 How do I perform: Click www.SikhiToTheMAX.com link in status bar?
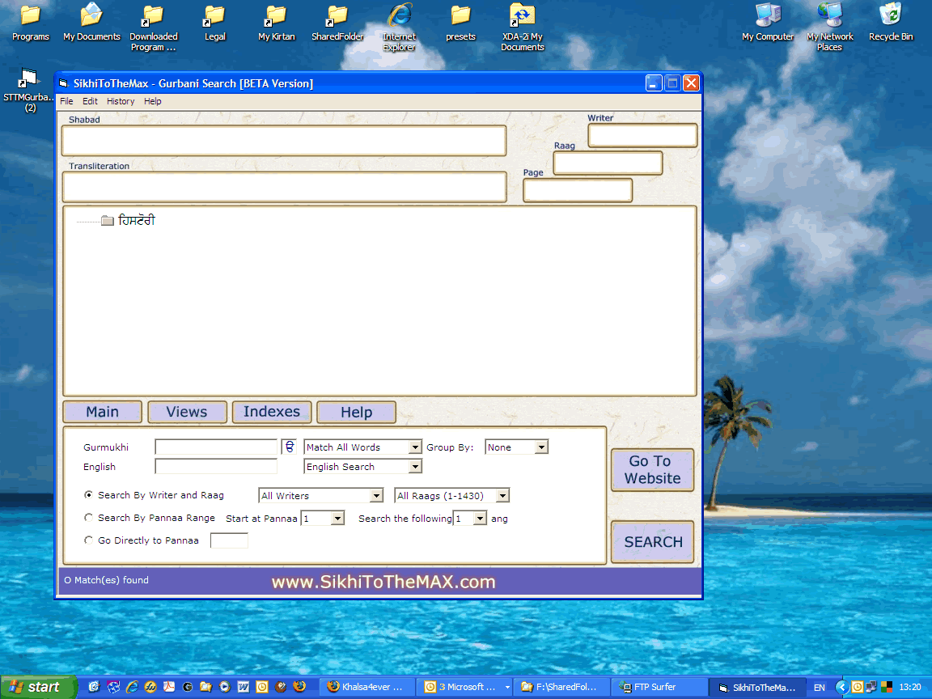383,582
